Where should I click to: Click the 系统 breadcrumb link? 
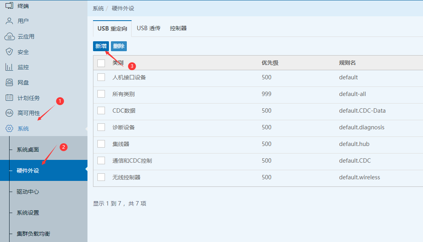pos(98,8)
